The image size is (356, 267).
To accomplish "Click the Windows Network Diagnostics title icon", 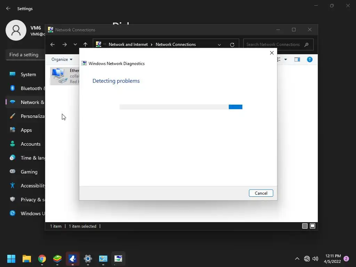I will coord(84,63).
